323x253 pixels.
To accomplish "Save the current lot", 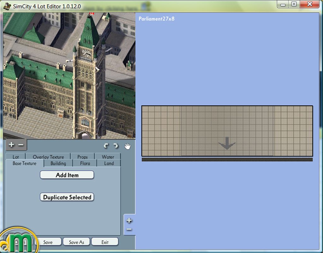I will coord(48,242).
